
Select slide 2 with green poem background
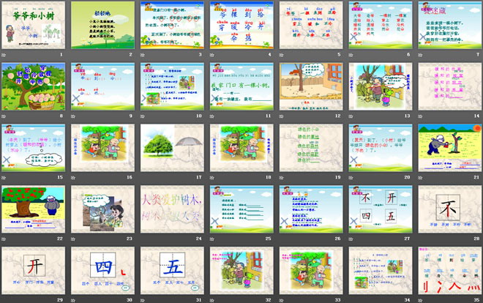pos(103,25)
